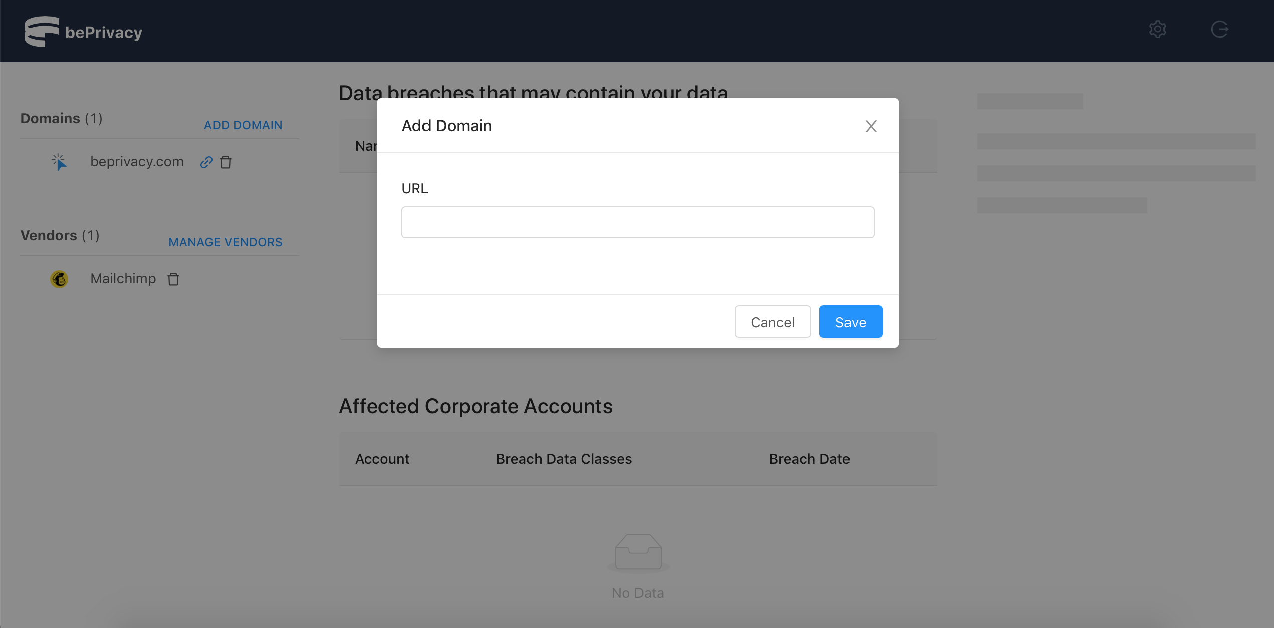Click the link icon beside beprivacy.com

(x=206, y=162)
